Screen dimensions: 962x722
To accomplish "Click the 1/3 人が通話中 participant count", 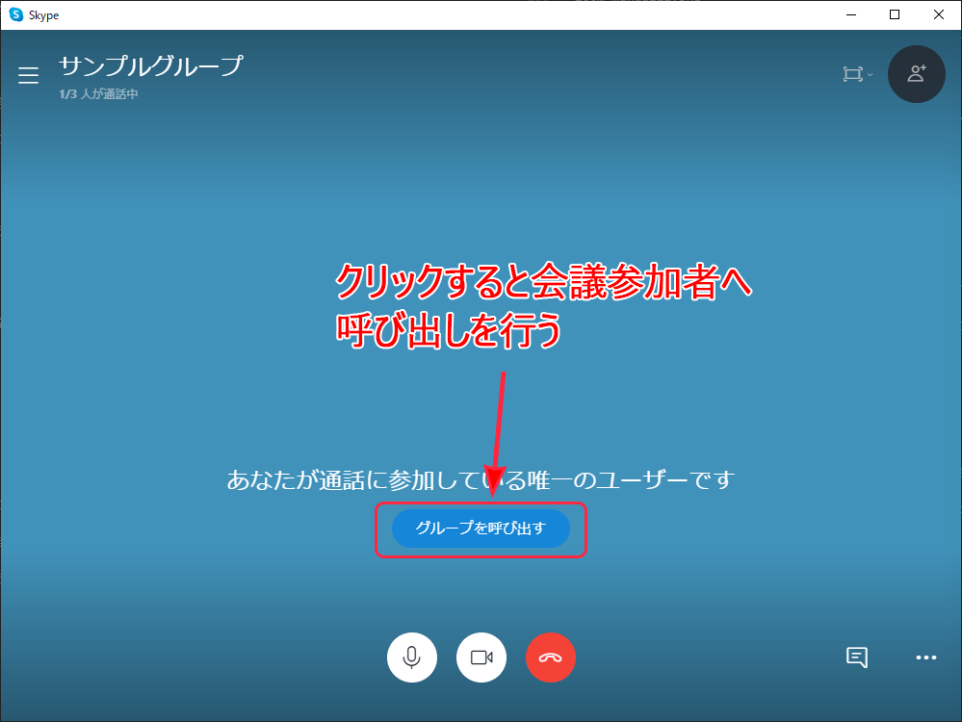I will pos(98,94).
